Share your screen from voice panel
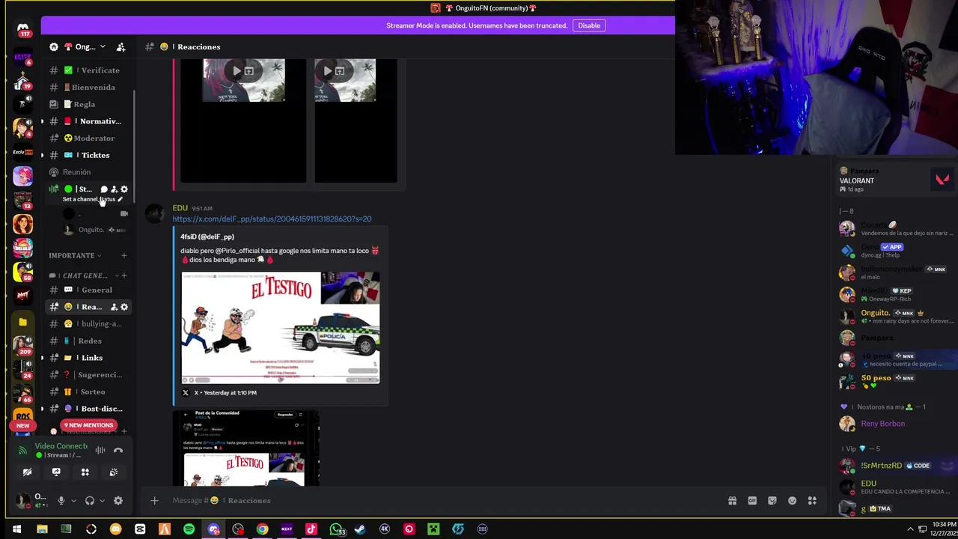This screenshot has height=539, width=958. click(56, 472)
